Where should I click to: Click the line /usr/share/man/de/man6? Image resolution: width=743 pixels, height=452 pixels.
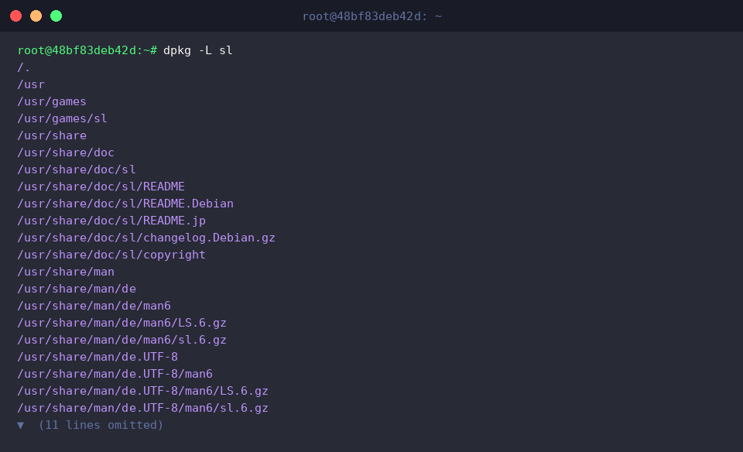(94, 306)
